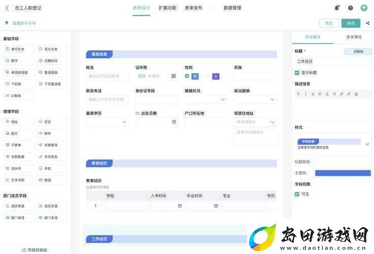This screenshot has width=374, height=254.
Task: Add a 下拉复选框 field
Action: (x=52, y=84)
